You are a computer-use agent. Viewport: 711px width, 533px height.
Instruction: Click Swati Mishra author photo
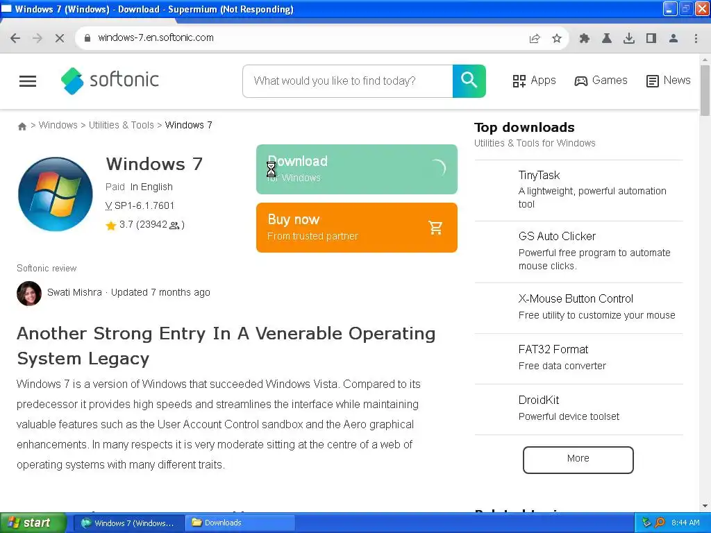coord(29,294)
